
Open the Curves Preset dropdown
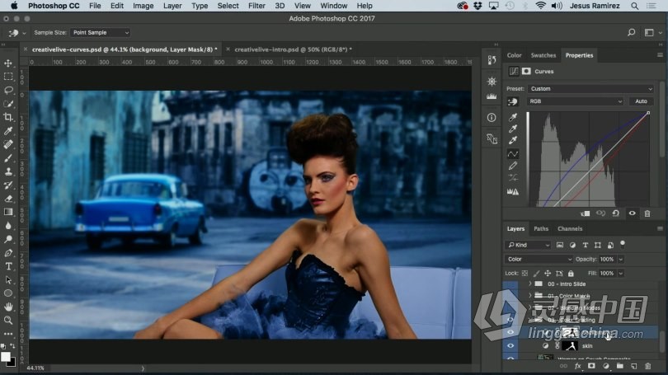590,88
